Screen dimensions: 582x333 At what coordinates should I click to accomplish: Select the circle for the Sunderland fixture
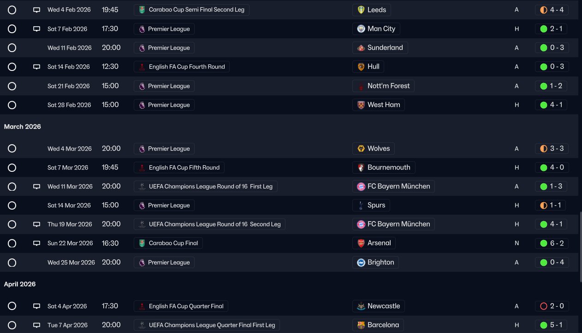pos(12,48)
